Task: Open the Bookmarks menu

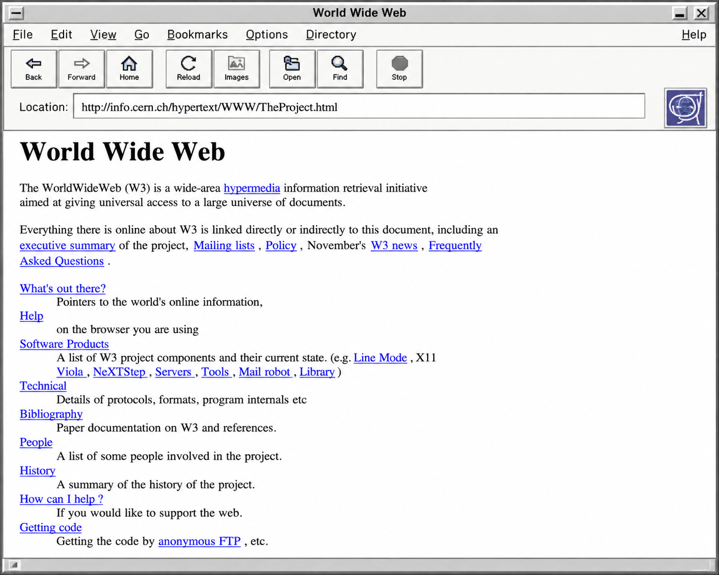Action: point(197,34)
